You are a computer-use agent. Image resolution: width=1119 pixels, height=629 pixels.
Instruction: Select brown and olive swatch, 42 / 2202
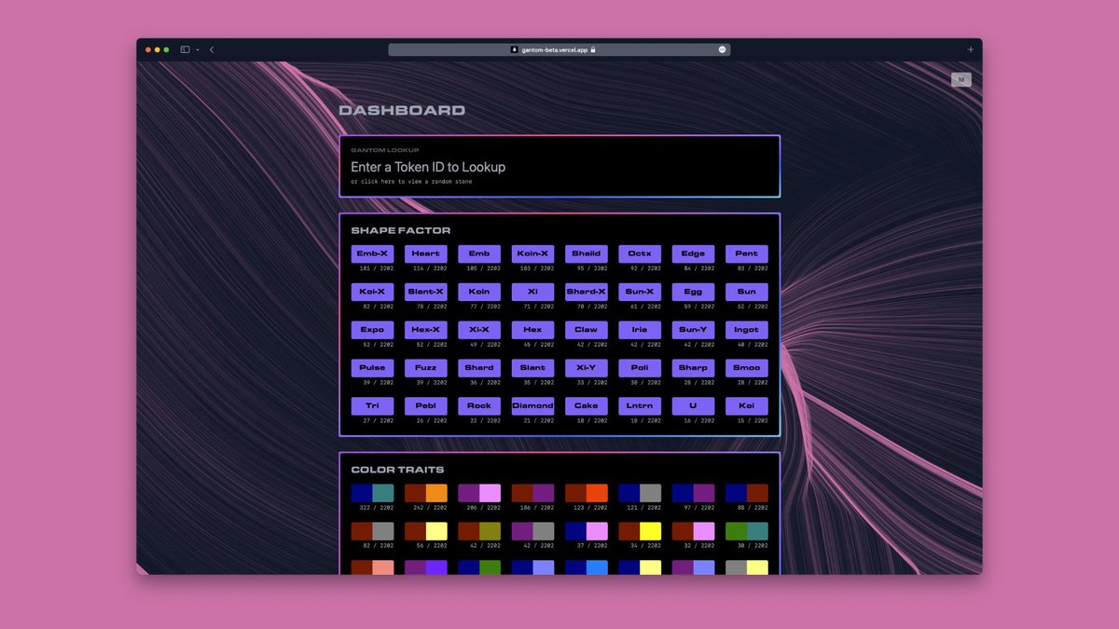point(479,531)
